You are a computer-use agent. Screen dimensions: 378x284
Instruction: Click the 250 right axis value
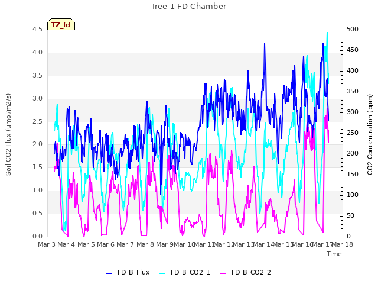[x=353, y=133]
